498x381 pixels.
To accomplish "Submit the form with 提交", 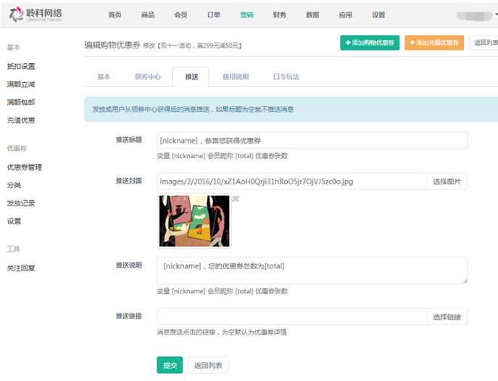I will point(170,365).
